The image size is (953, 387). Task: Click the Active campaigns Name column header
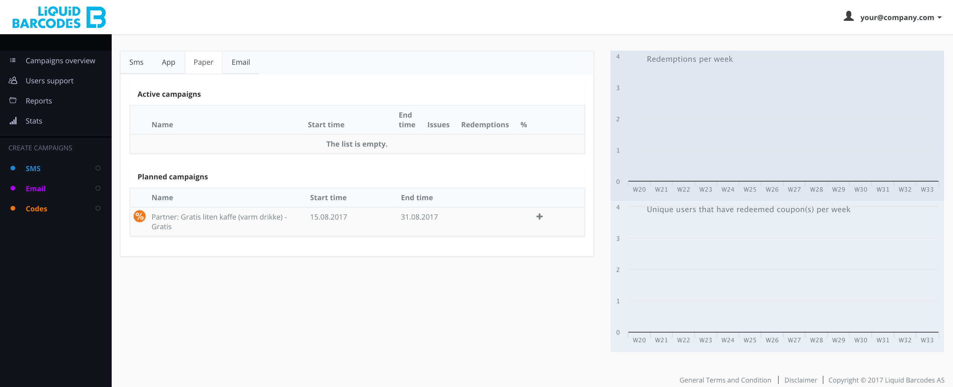[x=162, y=125]
